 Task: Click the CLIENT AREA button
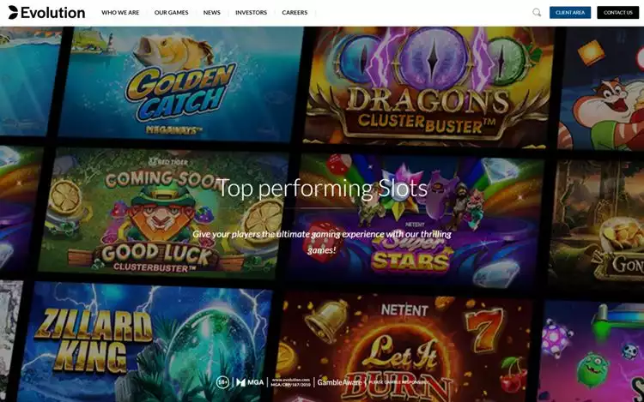[x=570, y=13]
